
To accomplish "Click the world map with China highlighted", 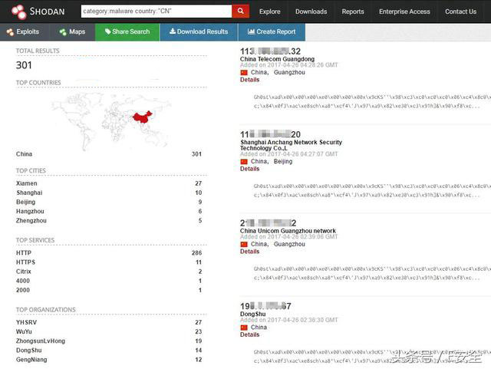I will tap(111, 120).
